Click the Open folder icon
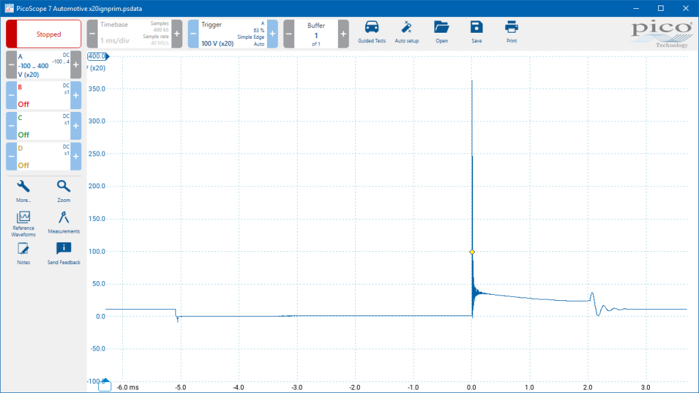 click(442, 33)
